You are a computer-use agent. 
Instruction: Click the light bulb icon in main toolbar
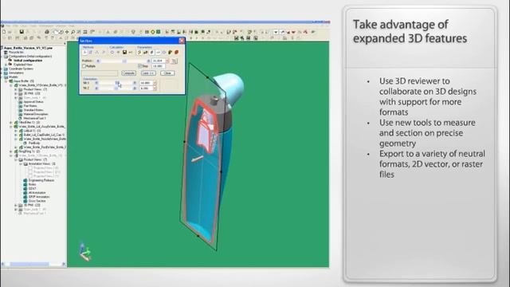pyautogui.click(x=133, y=32)
